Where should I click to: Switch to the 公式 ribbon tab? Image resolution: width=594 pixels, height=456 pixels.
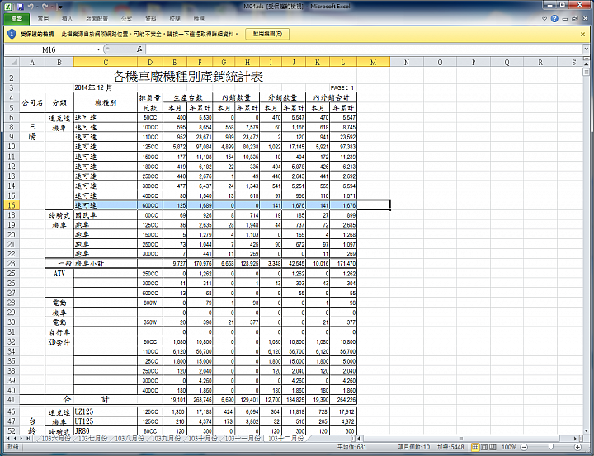point(126,19)
